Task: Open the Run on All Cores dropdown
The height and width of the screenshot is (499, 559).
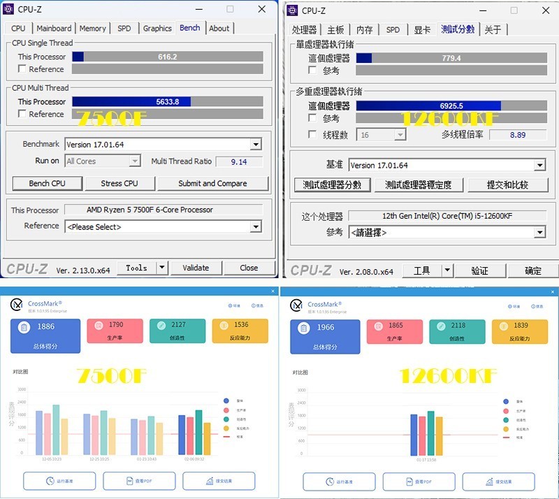Action: pyautogui.click(x=102, y=161)
